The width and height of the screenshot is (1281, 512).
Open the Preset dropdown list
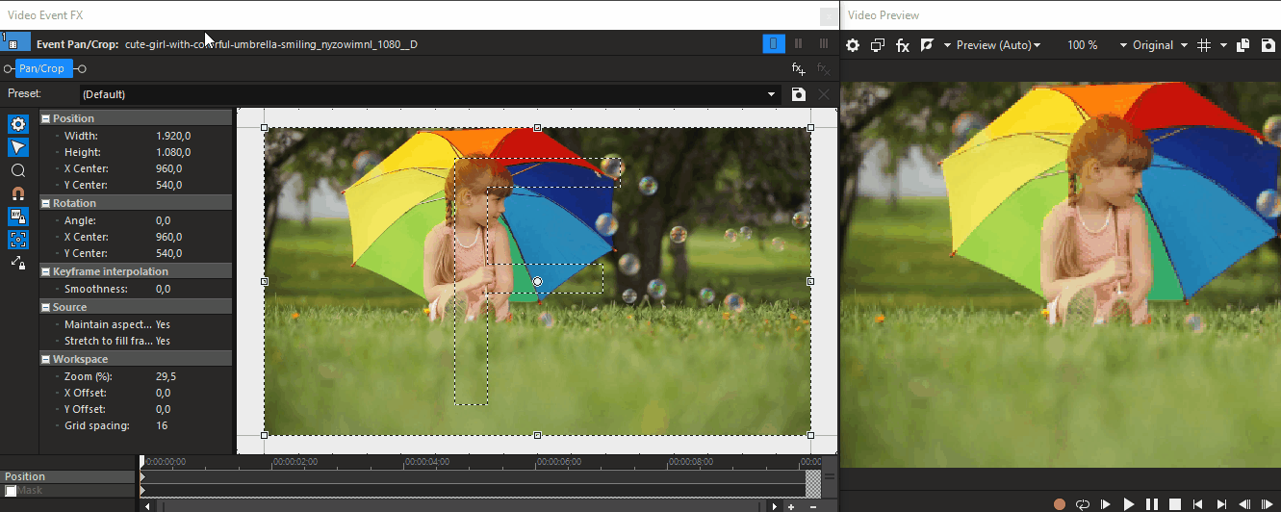pyautogui.click(x=771, y=94)
